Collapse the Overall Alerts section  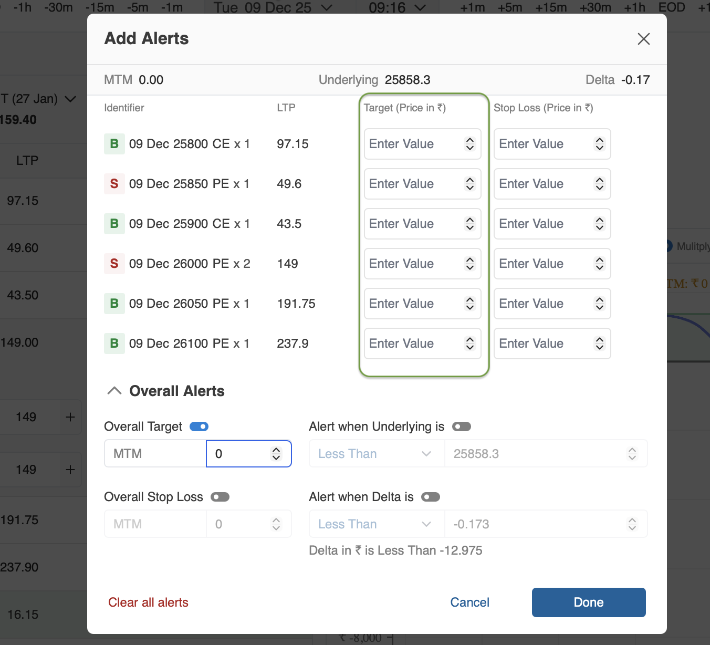(114, 391)
